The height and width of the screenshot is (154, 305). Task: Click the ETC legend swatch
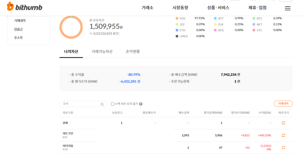pyautogui.click(x=254, y=30)
